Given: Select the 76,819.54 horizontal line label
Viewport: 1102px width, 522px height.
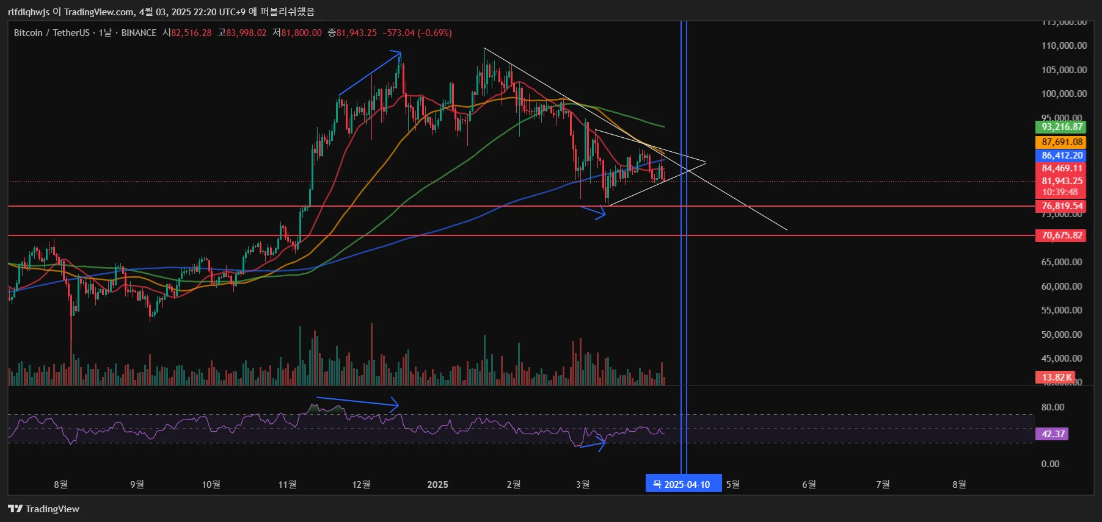Looking at the screenshot, I should (x=1061, y=206).
